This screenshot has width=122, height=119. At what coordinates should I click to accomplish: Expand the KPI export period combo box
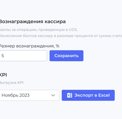click(29, 95)
